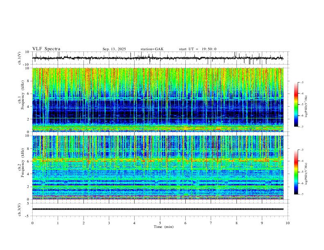Click the "start UT = 19:50:0" text
The height and width of the screenshot is (250, 324).
click(x=198, y=49)
